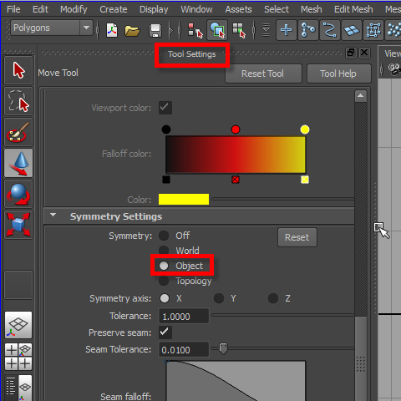This screenshot has width=401, height=401.
Task: Close the Tool Settings panel
Action: coord(364,53)
